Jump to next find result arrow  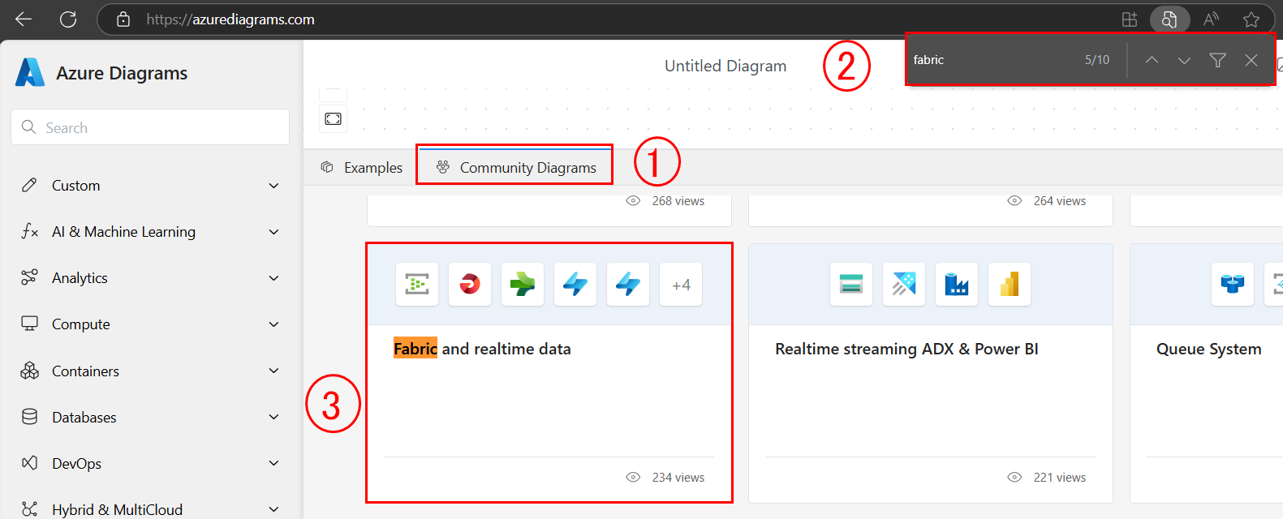(1184, 60)
